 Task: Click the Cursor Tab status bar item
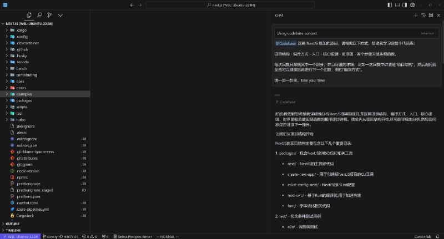pyautogui.click(x=422, y=236)
